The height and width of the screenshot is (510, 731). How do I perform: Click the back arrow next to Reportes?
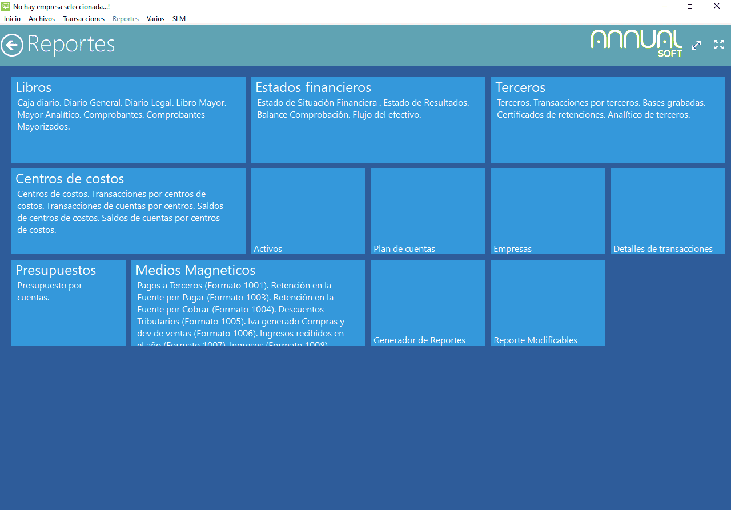click(12, 45)
